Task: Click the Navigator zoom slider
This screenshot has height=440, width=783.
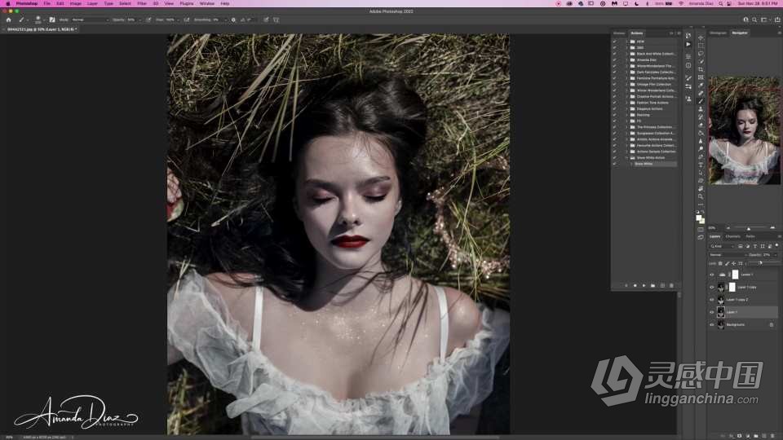Action: [x=749, y=228]
